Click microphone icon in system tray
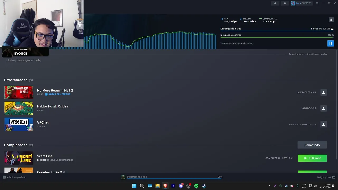 pyautogui.click(x=298, y=186)
